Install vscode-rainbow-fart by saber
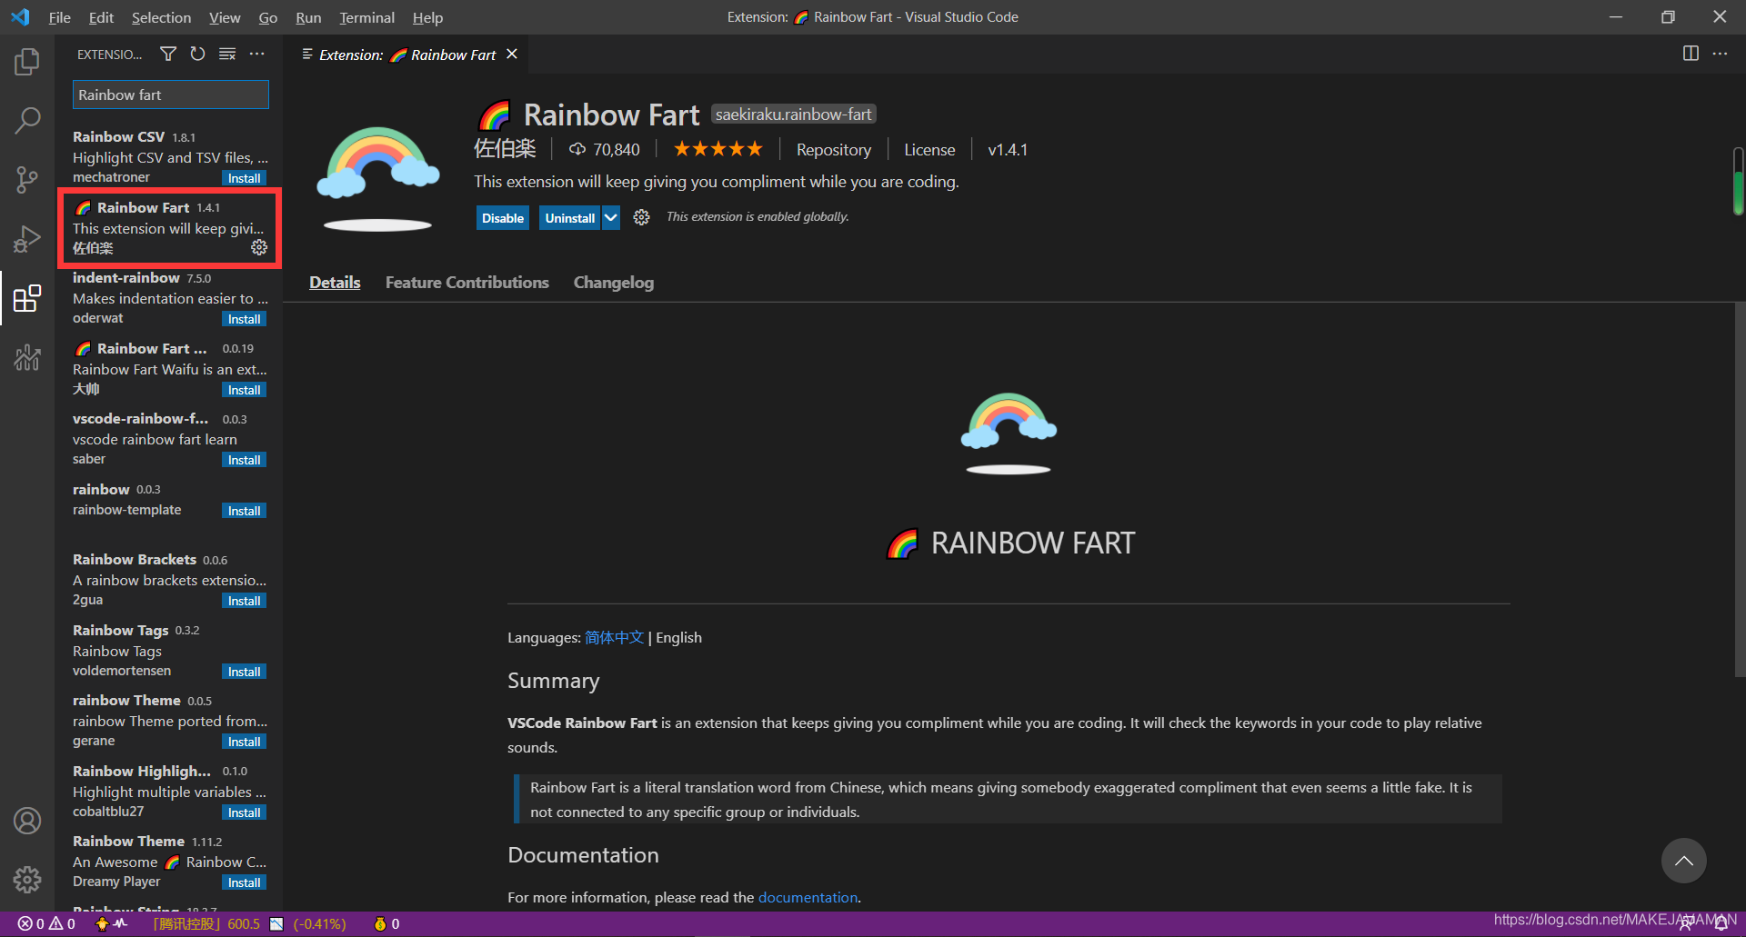 [x=244, y=460]
